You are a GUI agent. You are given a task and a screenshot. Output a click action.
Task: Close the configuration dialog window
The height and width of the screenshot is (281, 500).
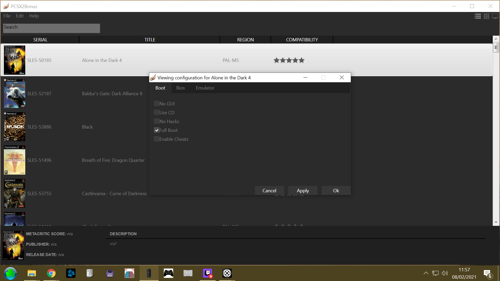coord(342,78)
